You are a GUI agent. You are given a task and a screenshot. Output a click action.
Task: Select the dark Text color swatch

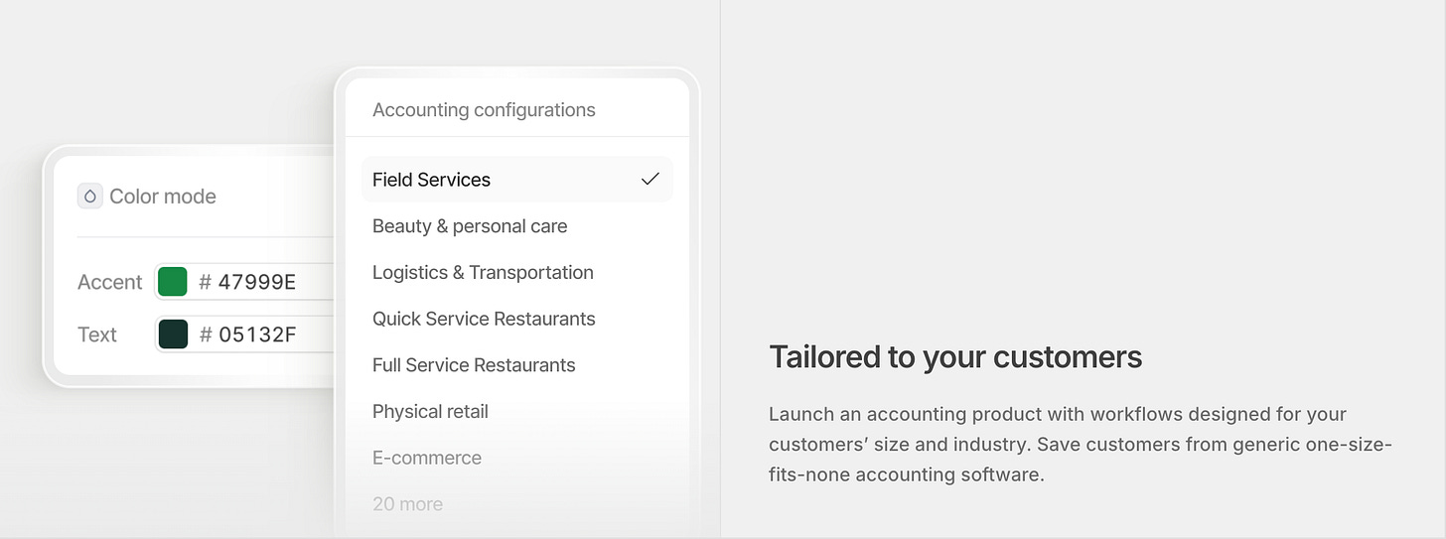coord(173,335)
